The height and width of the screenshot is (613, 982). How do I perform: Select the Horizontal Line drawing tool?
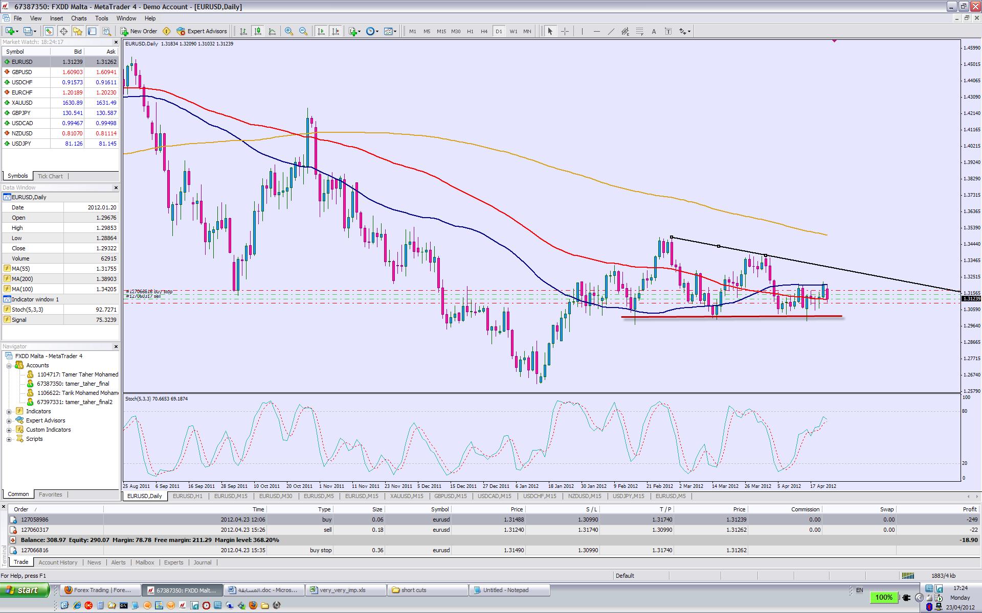click(596, 31)
